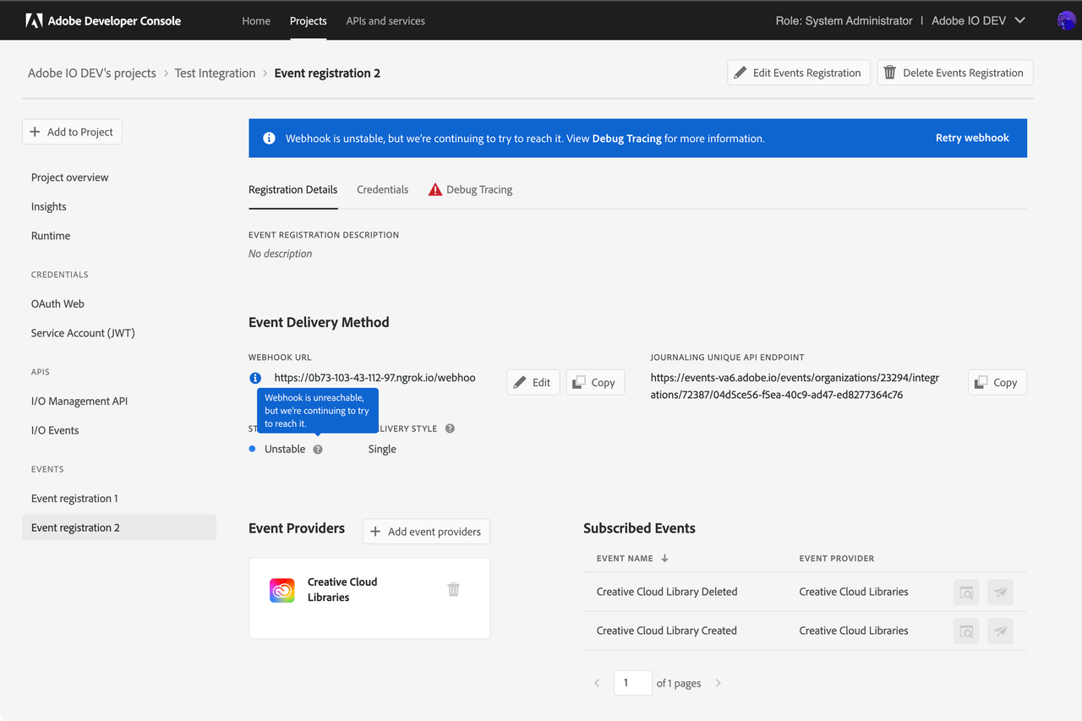The width and height of the screenshot is (1082, 721).
Task: Copy the webhook URL
Action: point(595,382)
